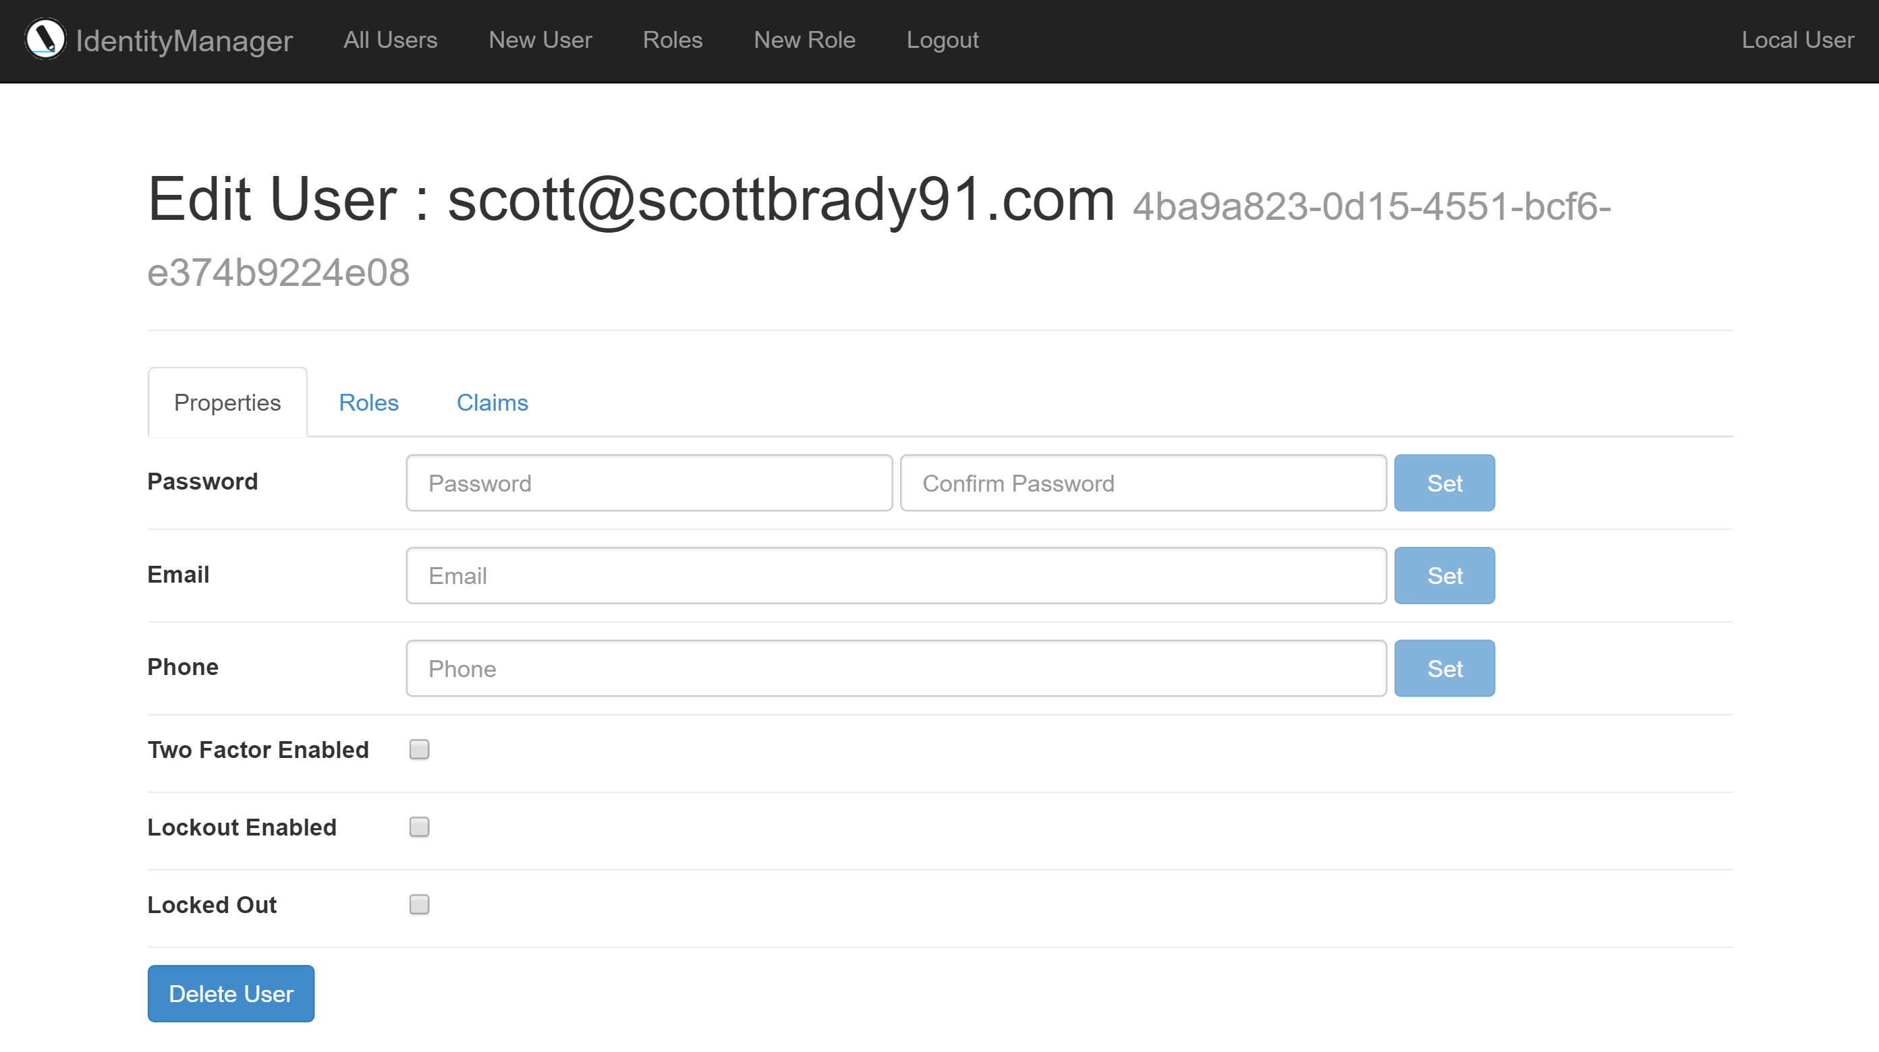Click the Local User link
This screenshot has width=1879, height=1052.
pyautogui.click(x=1797, y=40)
